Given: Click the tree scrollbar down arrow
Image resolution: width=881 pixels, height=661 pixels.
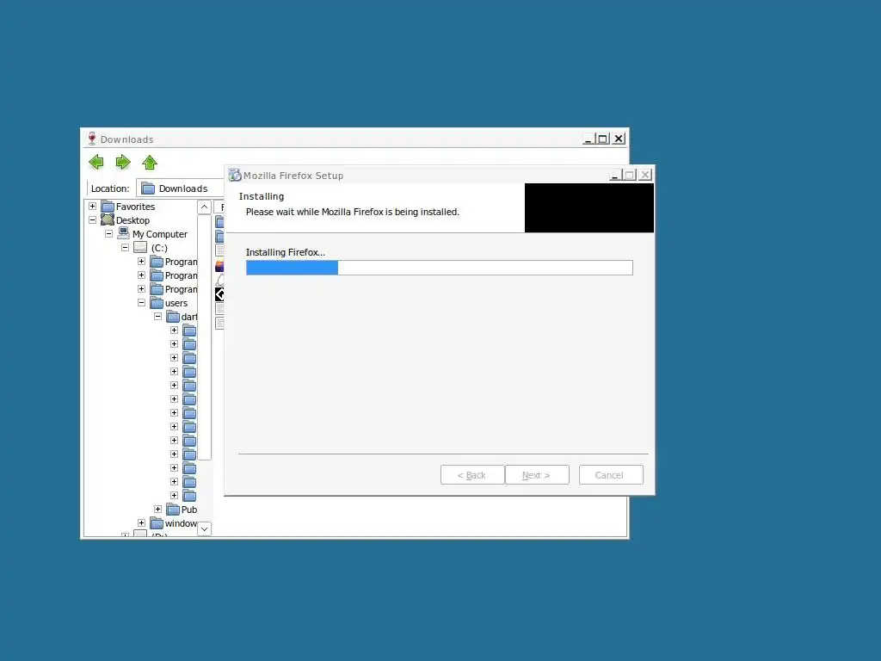Looking at the screenshot, I should pyautogui.click(x=205, y=529).
